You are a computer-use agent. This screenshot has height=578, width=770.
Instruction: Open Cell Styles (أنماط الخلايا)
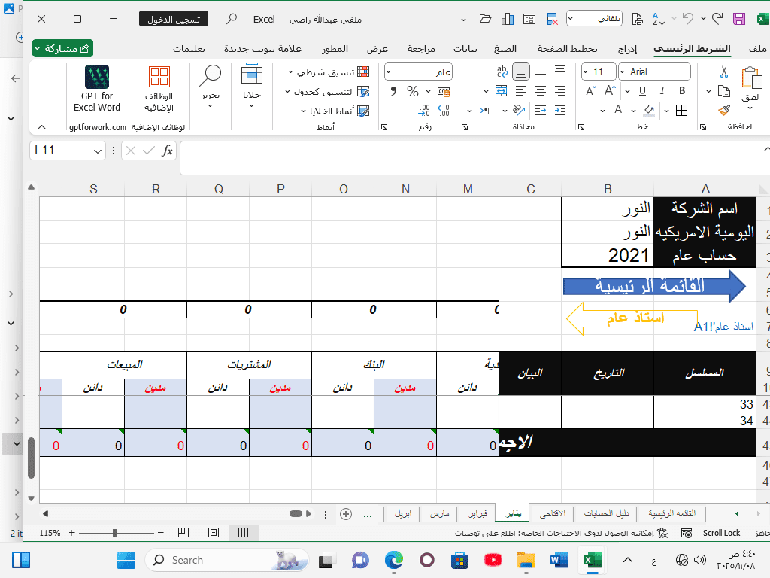click(335, 111)
